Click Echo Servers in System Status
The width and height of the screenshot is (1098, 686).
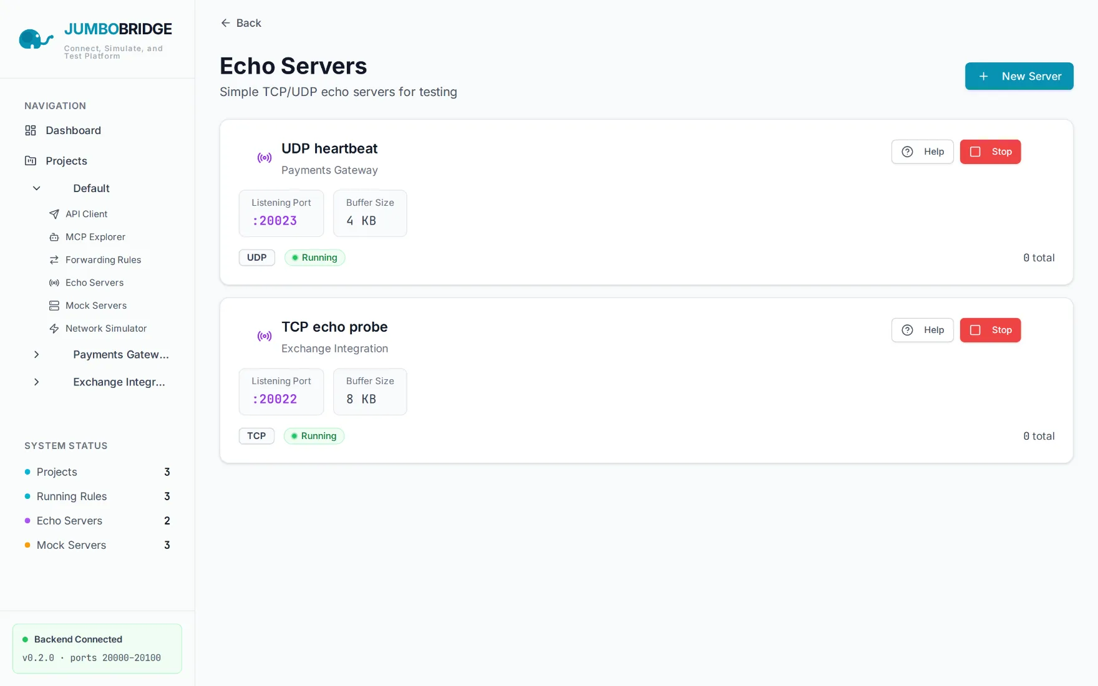(x=97, y=521)
